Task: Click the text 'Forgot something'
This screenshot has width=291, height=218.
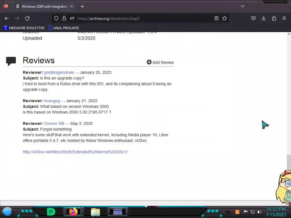Action: coord(56,129)
